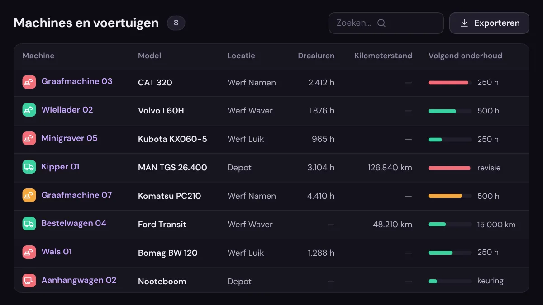Click the red icon beside Wals 01
543x305 pixels.
coord(29,252)
